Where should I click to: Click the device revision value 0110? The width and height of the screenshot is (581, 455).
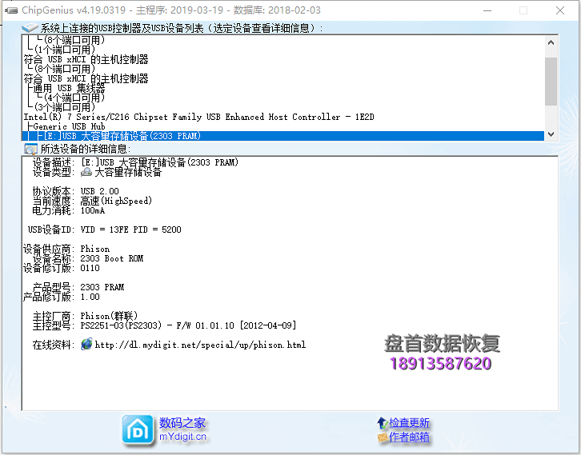point(90,268)
